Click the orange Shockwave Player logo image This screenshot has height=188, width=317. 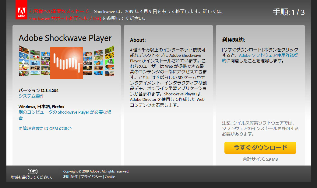click(66, 63)
